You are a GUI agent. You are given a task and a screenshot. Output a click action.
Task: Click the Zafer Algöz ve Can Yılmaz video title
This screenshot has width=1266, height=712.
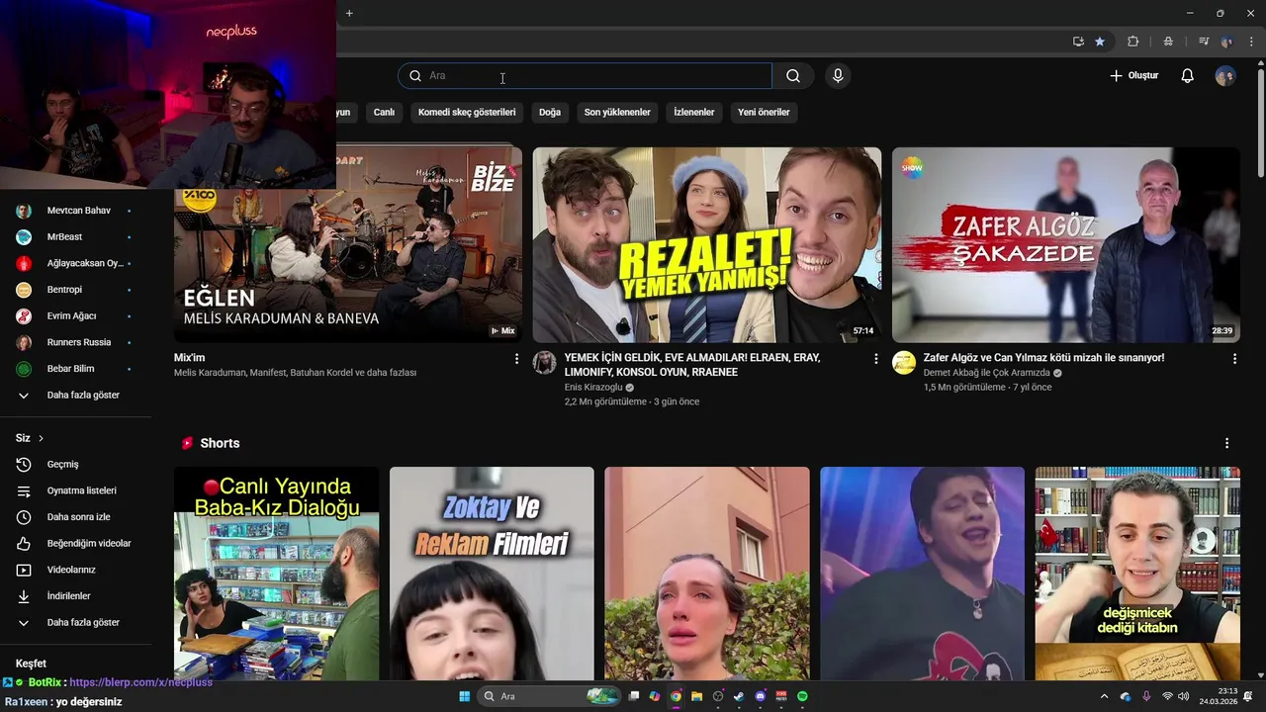[x=1043, y=358]
